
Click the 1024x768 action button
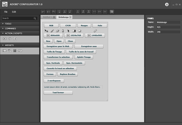click(x=74, y=35)
